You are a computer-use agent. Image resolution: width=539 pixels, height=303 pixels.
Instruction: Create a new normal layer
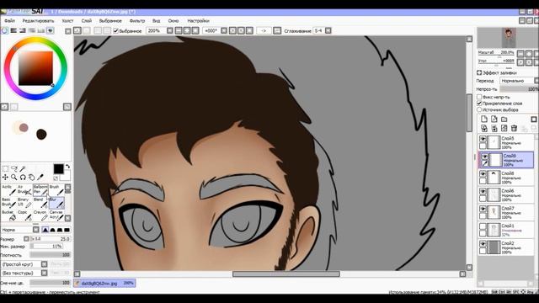pos(484,120)
